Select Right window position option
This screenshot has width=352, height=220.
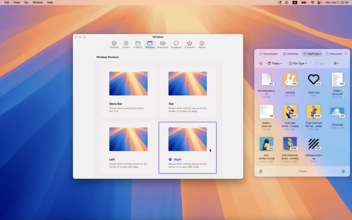click(x=187, y=148)
